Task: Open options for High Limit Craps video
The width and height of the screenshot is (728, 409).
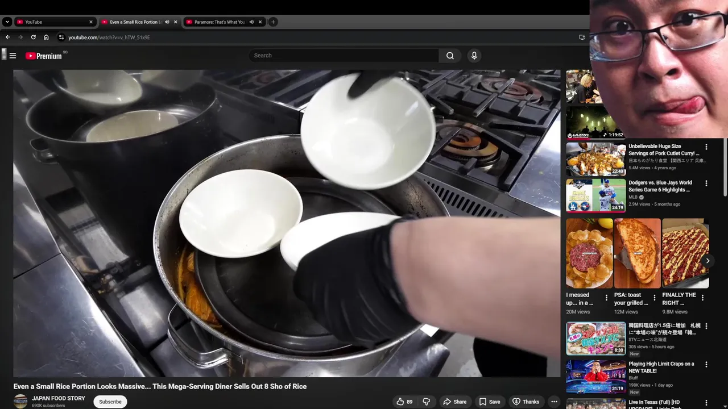Action: tap(706, 364)
